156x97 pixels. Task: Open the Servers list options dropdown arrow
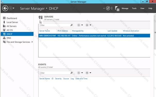coord(82,25)
